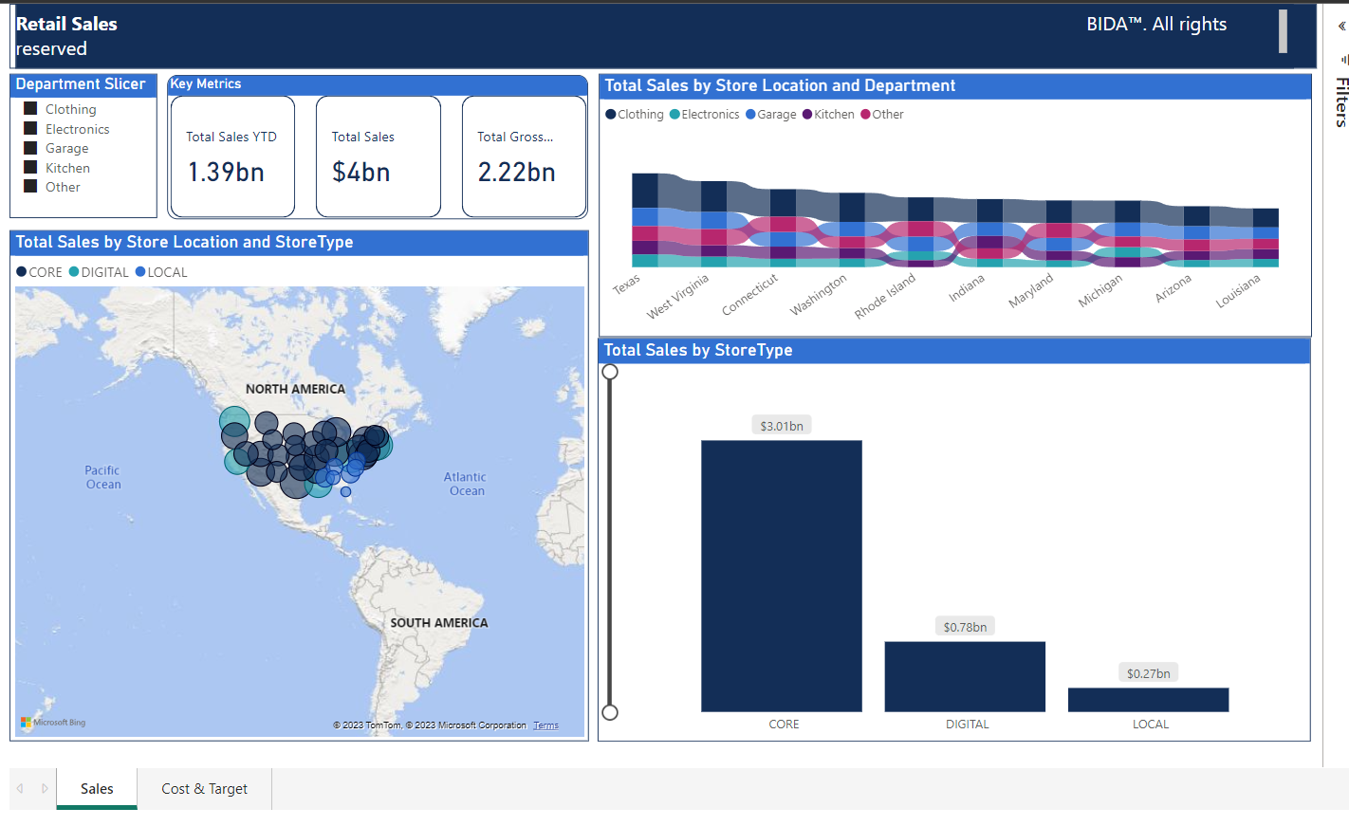Viewport: 1349px width, 826px height.
Task: Select the Clothing legend marker on the ribbon chart
Action: click(610, 114)
